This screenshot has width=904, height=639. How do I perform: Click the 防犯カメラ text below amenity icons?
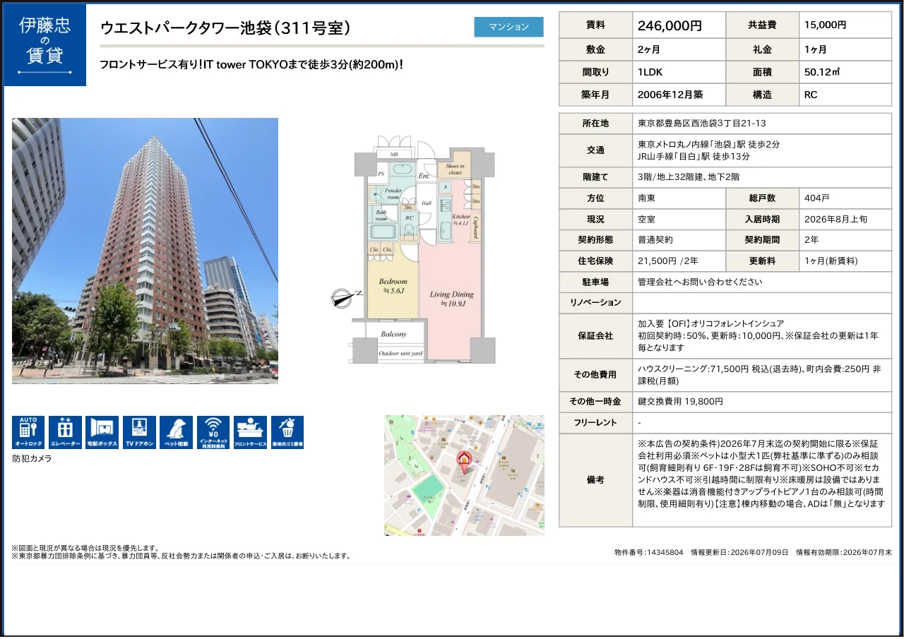coord(32,458)
